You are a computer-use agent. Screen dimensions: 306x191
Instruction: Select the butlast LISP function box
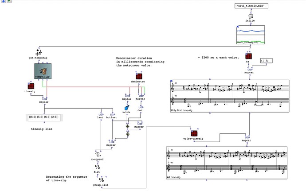coord(111,117)
